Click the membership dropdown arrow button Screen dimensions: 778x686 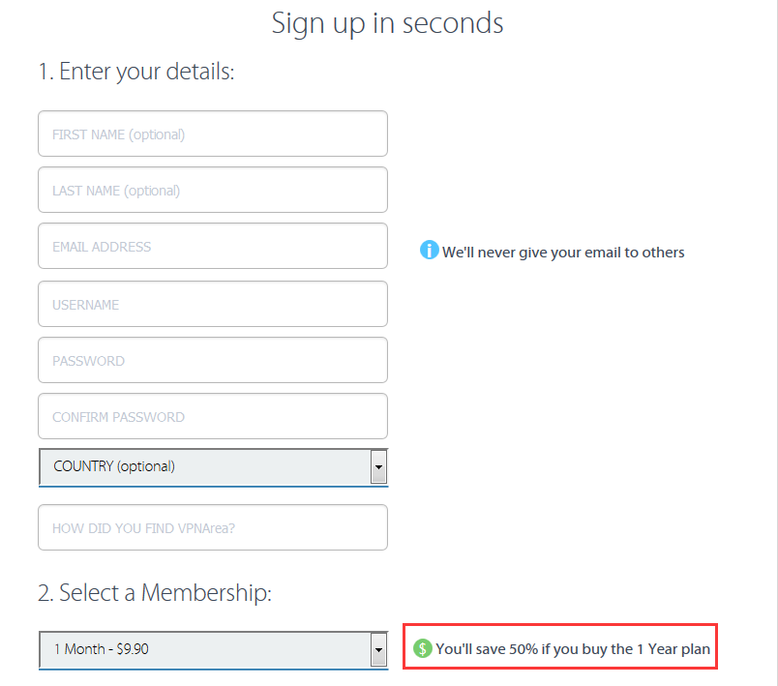point(378,650)
